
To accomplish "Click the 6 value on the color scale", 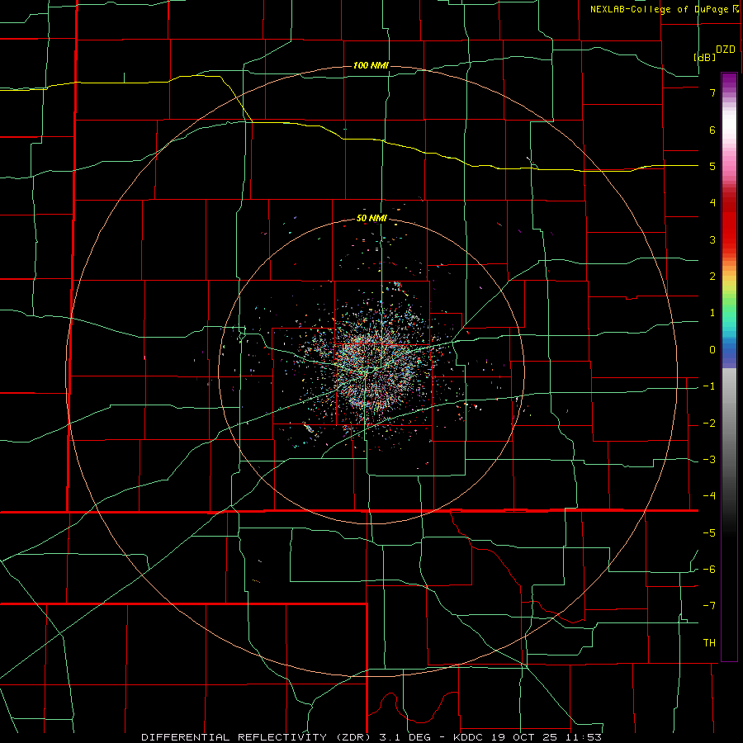I will 712,130.
